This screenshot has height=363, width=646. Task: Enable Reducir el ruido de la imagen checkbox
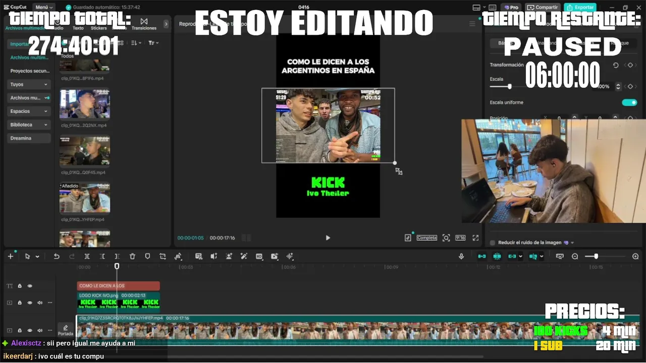click(493, 243)
